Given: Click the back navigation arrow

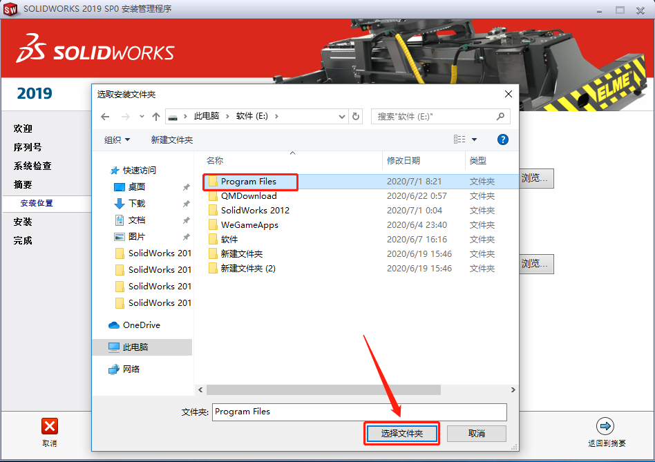Looking at the screenshot, I should (x=105, y=116).
